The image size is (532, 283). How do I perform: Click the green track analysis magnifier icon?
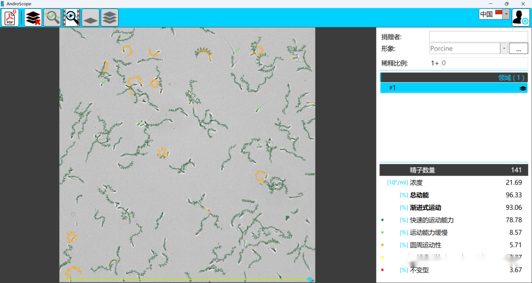click(x=52, y=18)
